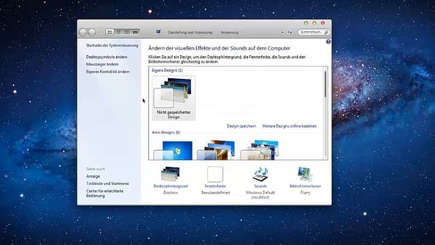Open 'Mauszeiger ändern' link
435x245 pixels.
(102, 64)
